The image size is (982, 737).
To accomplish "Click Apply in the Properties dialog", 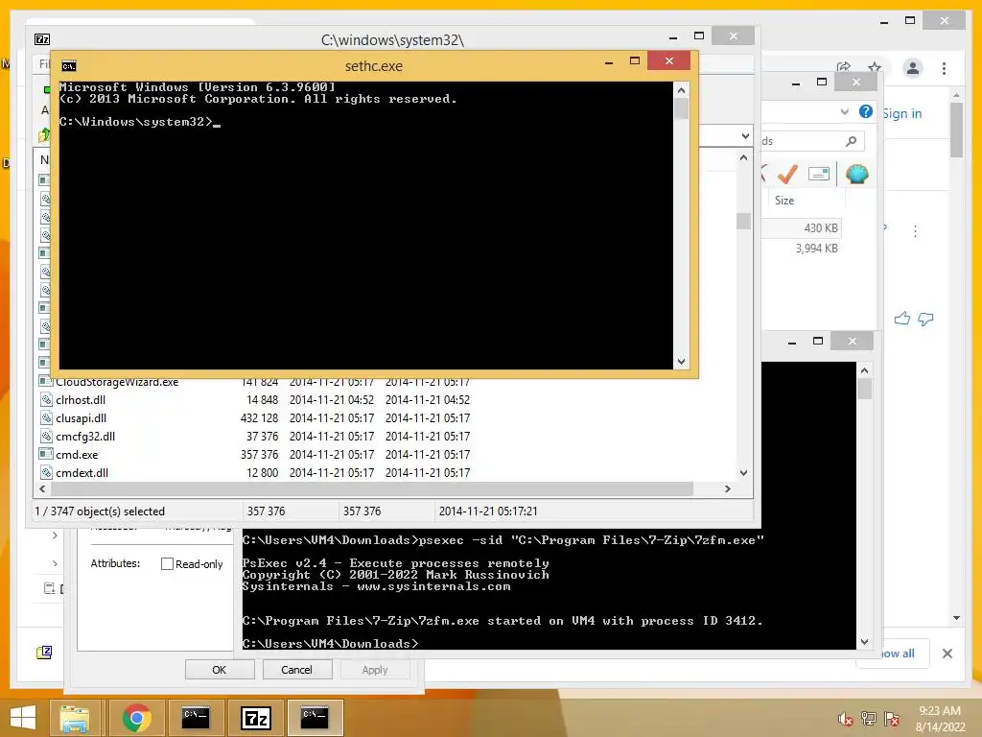I will 375,669.
